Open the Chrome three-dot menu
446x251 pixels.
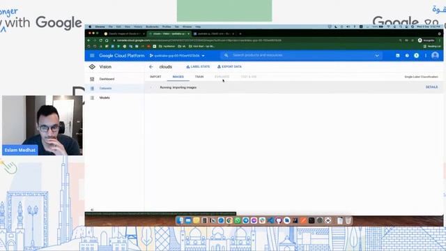440,40
